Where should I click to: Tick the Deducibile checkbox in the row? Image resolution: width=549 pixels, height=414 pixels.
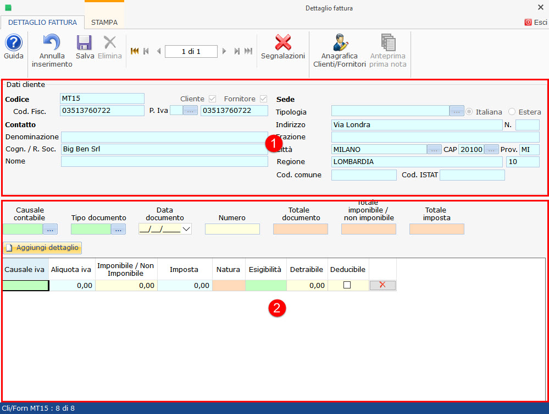[x=347, y=285]
